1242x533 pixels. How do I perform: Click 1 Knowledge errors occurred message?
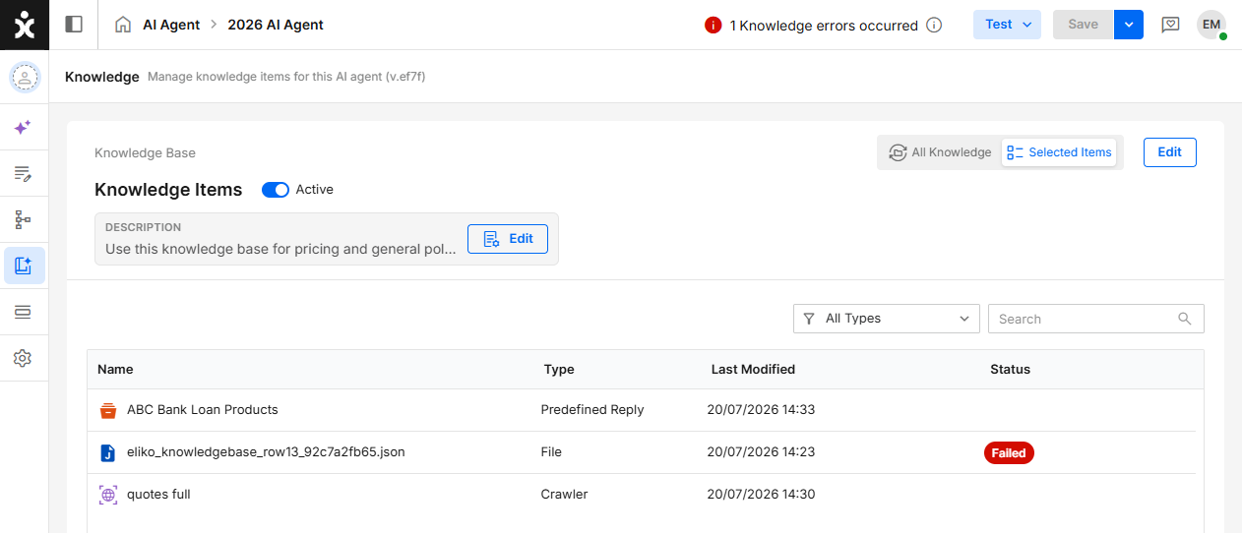point(824,26)
